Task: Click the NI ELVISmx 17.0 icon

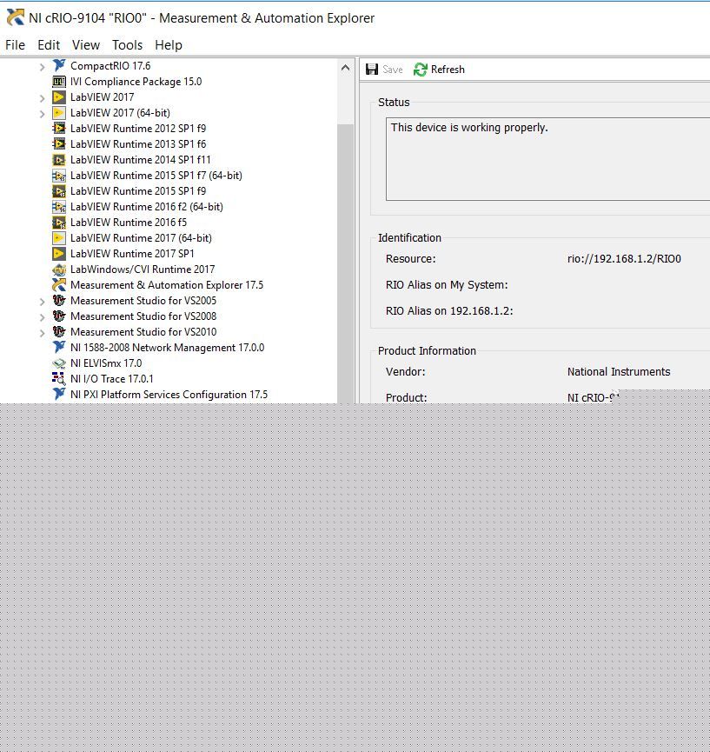Action: click(x=58, y=363)
